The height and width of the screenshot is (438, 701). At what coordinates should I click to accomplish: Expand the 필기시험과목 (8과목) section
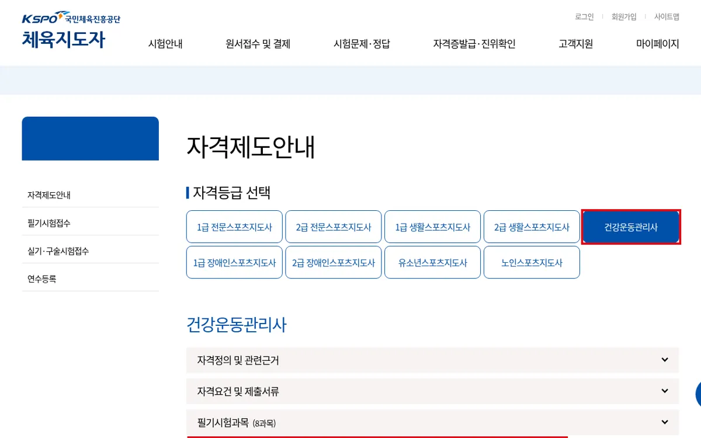coord(432,422)
